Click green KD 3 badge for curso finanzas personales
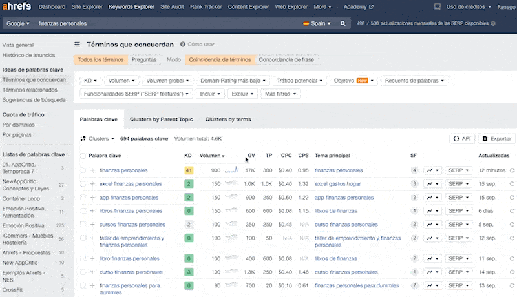The image size is (517, 297). click(189, 272)
